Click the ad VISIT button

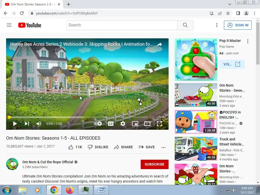232,64
